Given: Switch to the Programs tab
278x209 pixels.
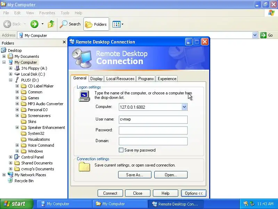Looking at the screenshot, I should pyautogui.click(x=146, y=79).
